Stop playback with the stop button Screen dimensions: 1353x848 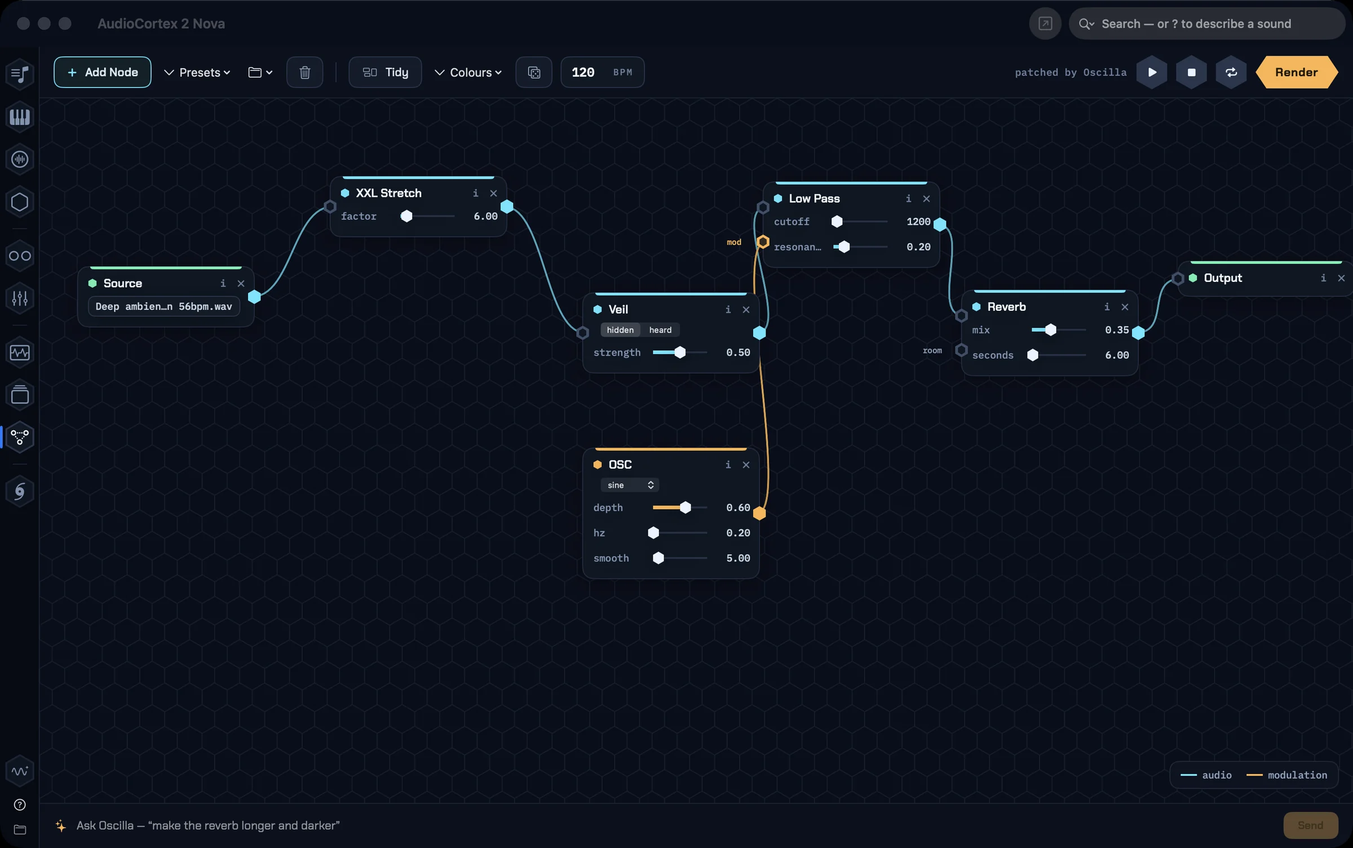tap(1191, 72)
